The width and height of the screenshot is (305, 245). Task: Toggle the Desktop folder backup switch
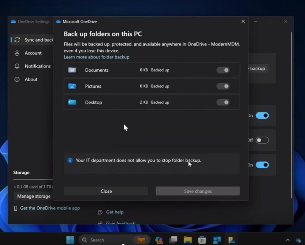[223, 102]
